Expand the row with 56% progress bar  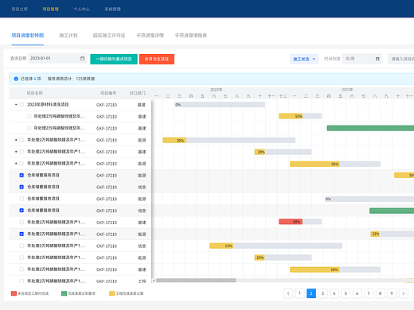(16, 164)
